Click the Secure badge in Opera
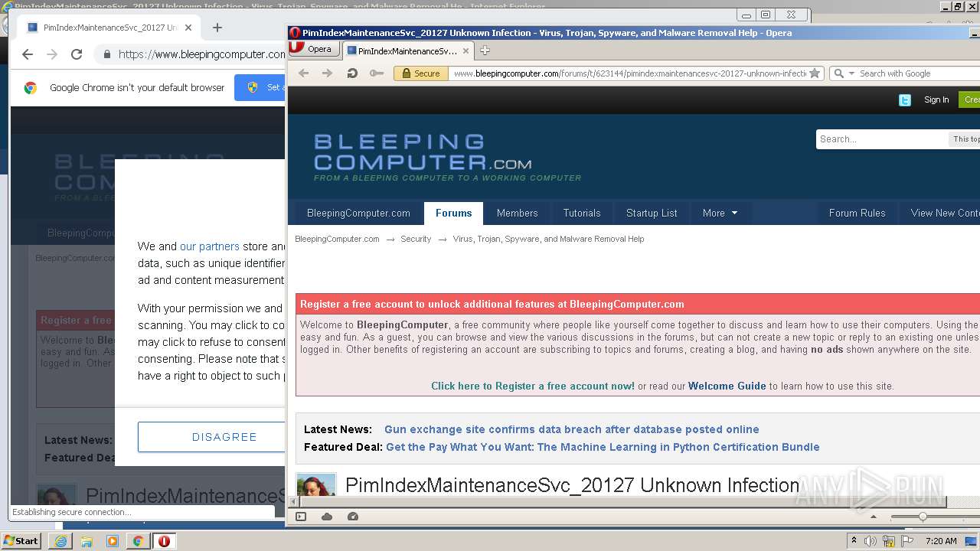 pos(420,73)
